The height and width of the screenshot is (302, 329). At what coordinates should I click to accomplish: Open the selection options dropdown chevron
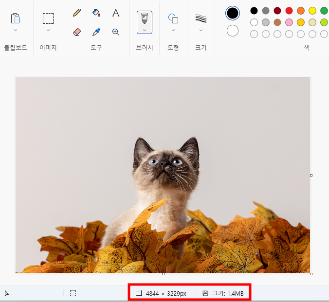(48, 30)
